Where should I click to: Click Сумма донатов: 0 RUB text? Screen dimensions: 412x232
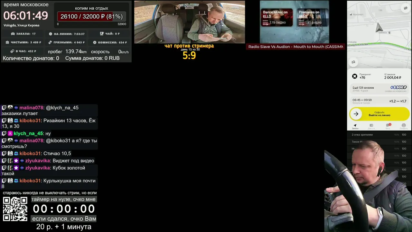(x=92, y=58)
